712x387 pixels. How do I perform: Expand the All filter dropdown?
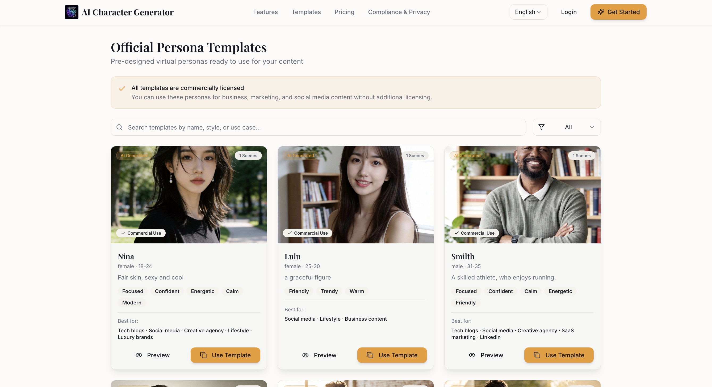click(567, 127)
